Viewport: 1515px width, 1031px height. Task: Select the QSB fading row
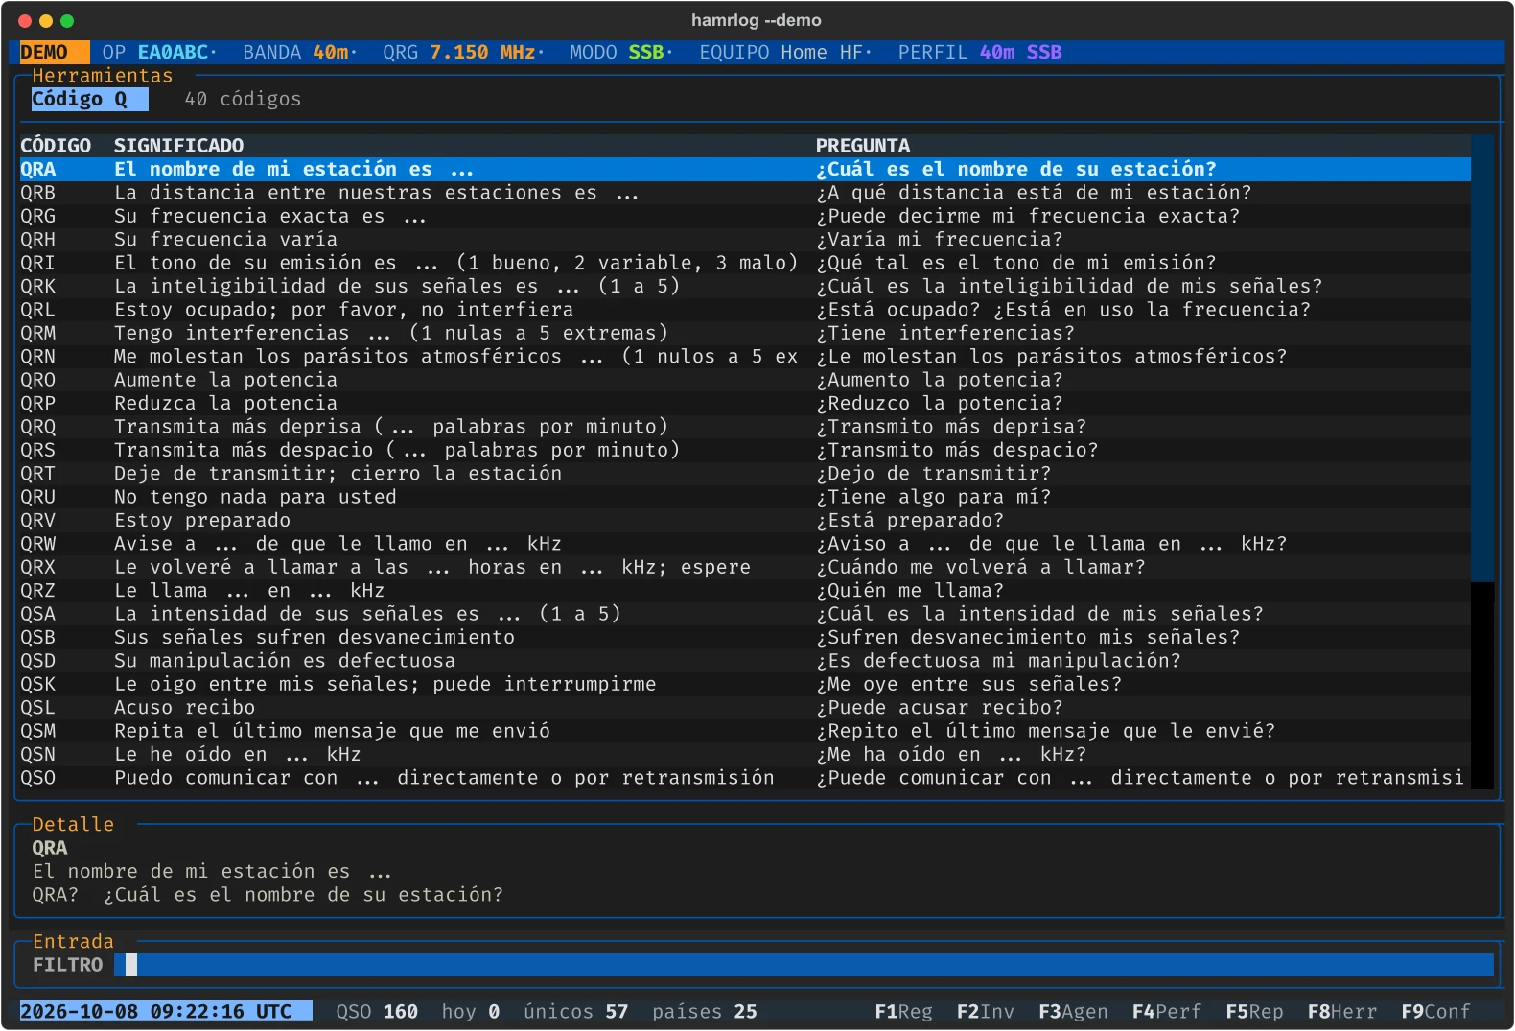pyautogui.click(x=745, y=638)
